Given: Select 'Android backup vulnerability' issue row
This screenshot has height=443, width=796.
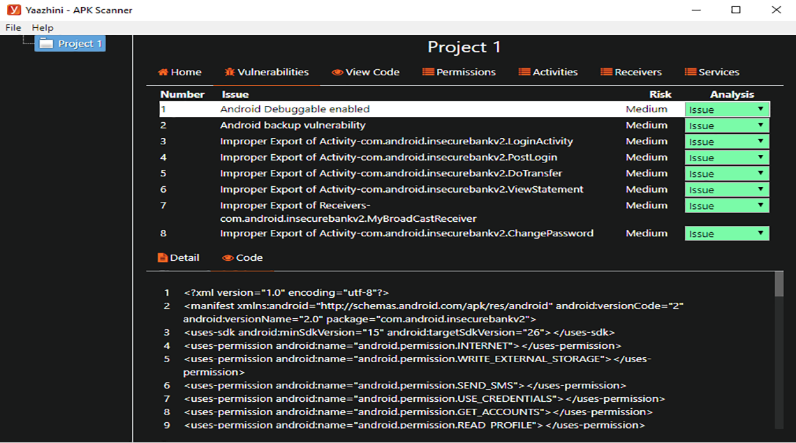Looking at the screenshot, I should (x=464, y=126).
